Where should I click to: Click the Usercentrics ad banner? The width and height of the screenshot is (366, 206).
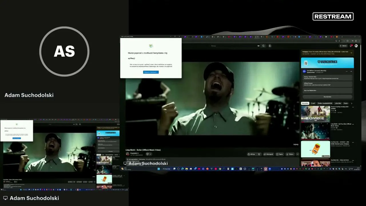pos(327,63)
